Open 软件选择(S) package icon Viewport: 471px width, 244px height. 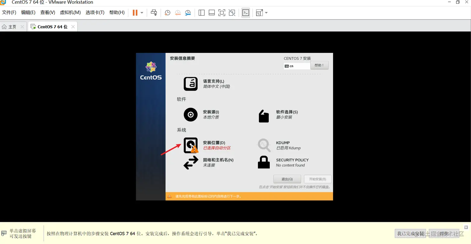pyautogui.click(x=264, y=116)
